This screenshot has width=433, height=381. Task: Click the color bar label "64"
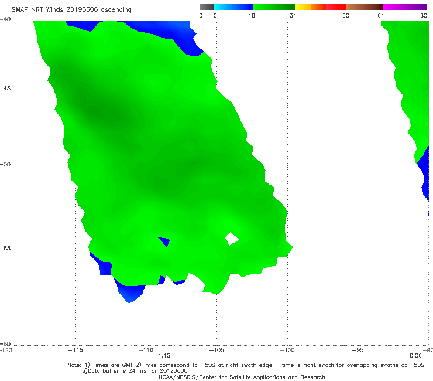[x=381, y=15]
